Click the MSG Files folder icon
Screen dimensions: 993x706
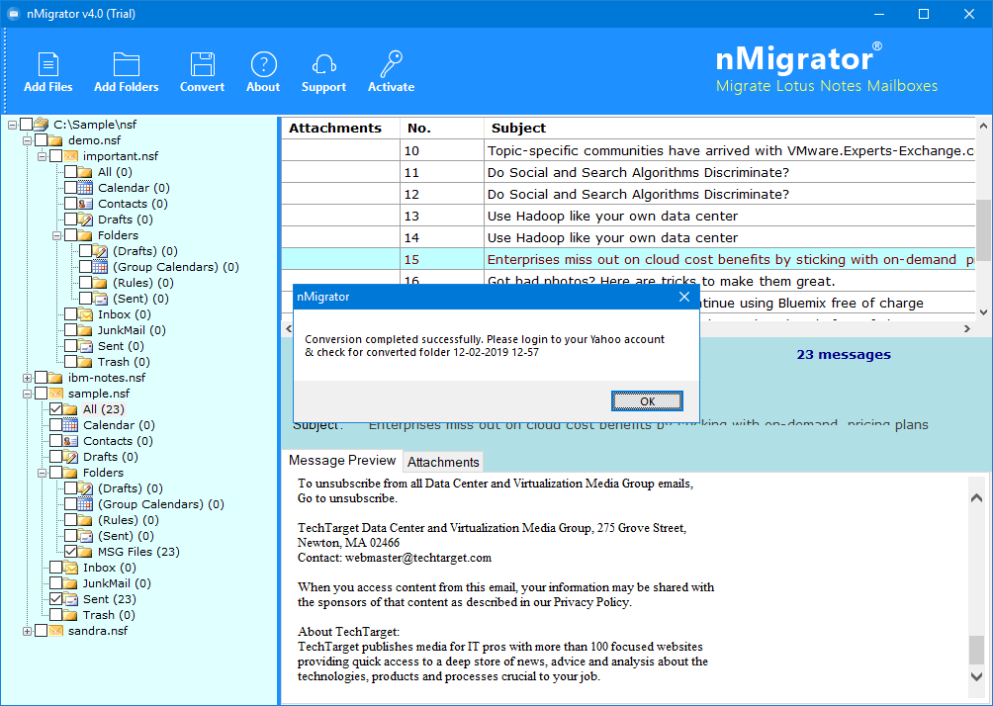click(x=85, y=552)
